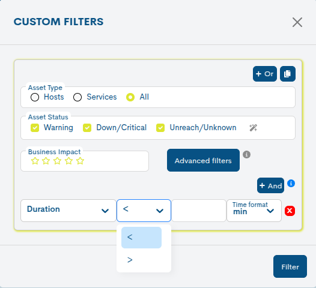316x288 pixels.
Task: Uncheck the Warning status checkbox
Action: tap(35, 128)
